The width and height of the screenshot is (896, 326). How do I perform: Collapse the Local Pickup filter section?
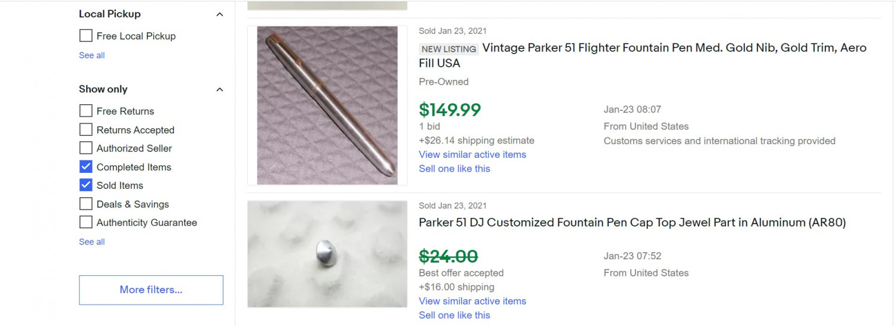pyautogui.click(x=219, y=14)
